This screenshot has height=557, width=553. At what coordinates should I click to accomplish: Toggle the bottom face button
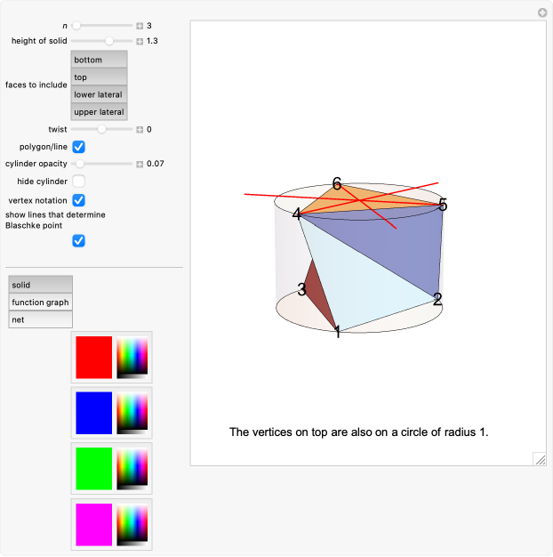pyautogui.click(x=99, y=60)
